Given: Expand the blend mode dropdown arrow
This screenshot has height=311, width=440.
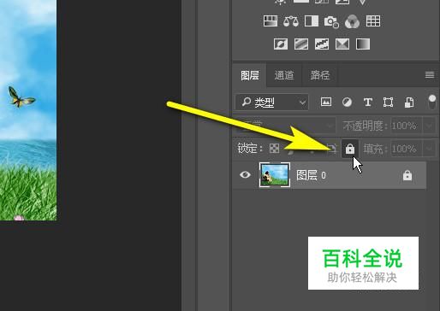Looking at the screenshot, I should pos(330,126).
